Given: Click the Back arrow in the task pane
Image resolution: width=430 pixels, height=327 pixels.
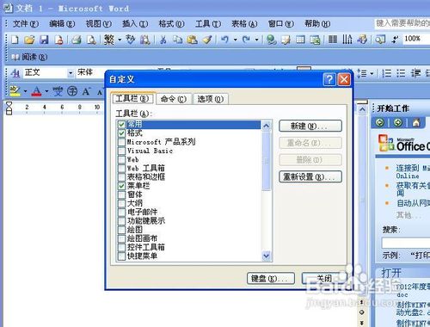Looking at the screenshot, I should pos(380,123).
